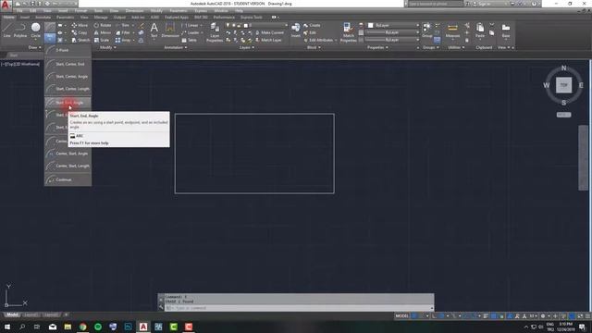Viewport: 592px width, 333px height.
Task: Switch to the Output ribbon tab
Action: tap(119, 18)
